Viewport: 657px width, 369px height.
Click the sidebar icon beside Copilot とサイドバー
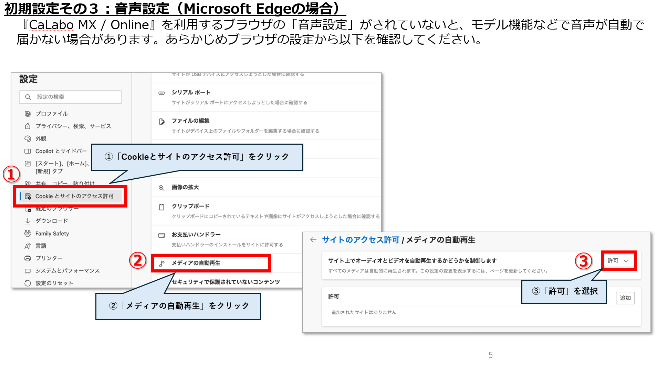coord(28,151)
